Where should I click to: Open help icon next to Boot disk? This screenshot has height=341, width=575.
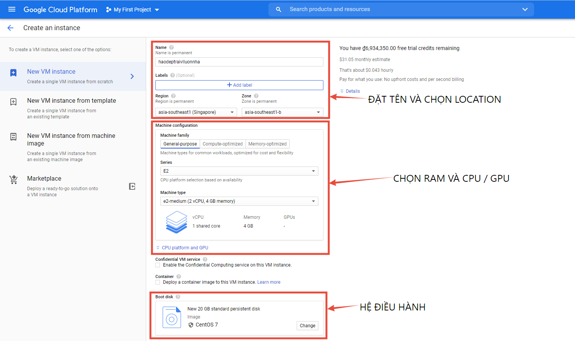point(178,297)
